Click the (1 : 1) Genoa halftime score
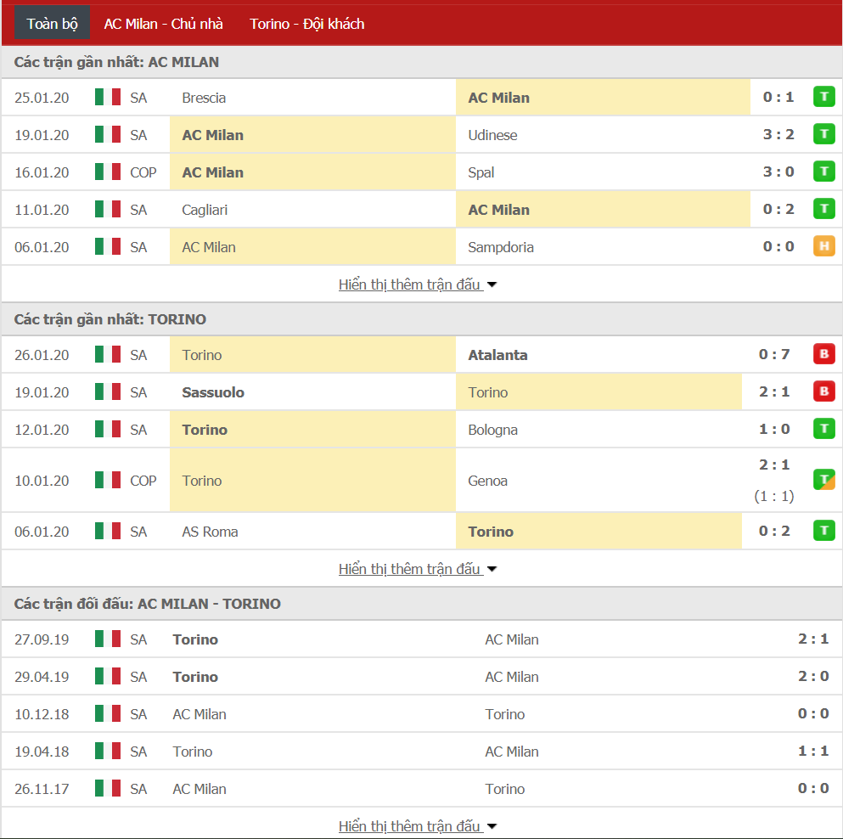The height and width of the screenshot is (839, 843). pos(774,496)
